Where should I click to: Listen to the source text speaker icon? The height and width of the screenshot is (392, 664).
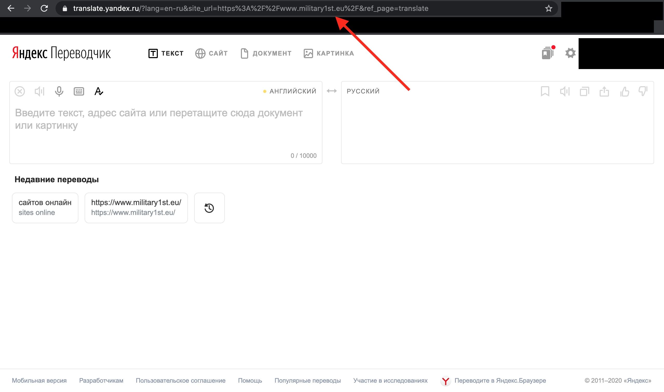tap(39, 91)
